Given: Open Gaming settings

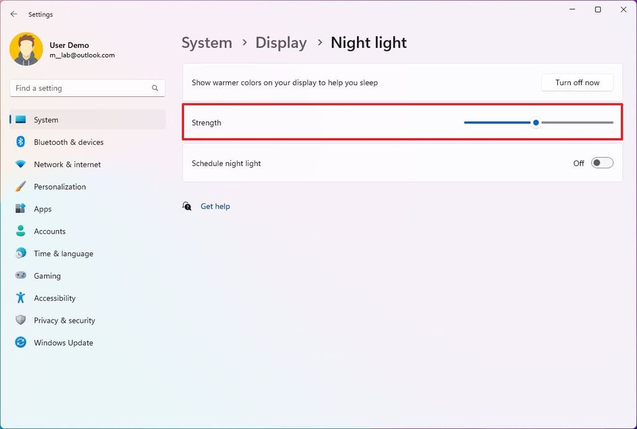Looking at the screenshot, I should (48, 275).
